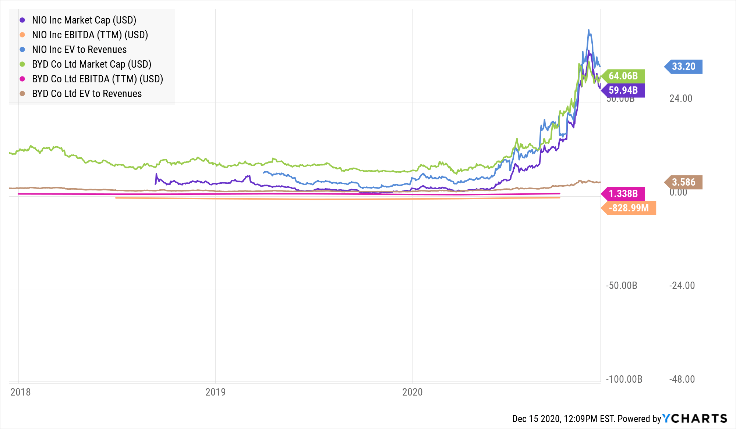Click the green 64.06B value tag
736x429 pixels.
coord(623,76)
